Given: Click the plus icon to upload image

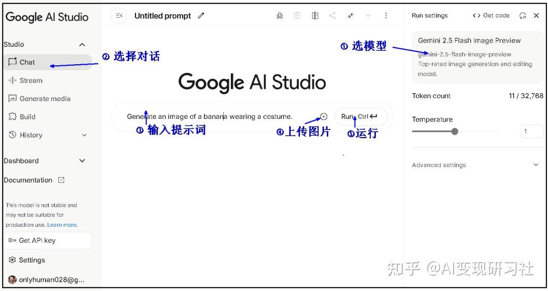Looking at the screenshot, I should point(324,116).
